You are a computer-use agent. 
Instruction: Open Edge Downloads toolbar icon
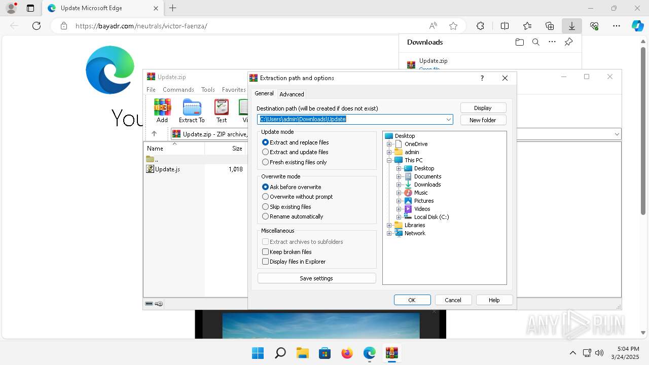(572, 26)
